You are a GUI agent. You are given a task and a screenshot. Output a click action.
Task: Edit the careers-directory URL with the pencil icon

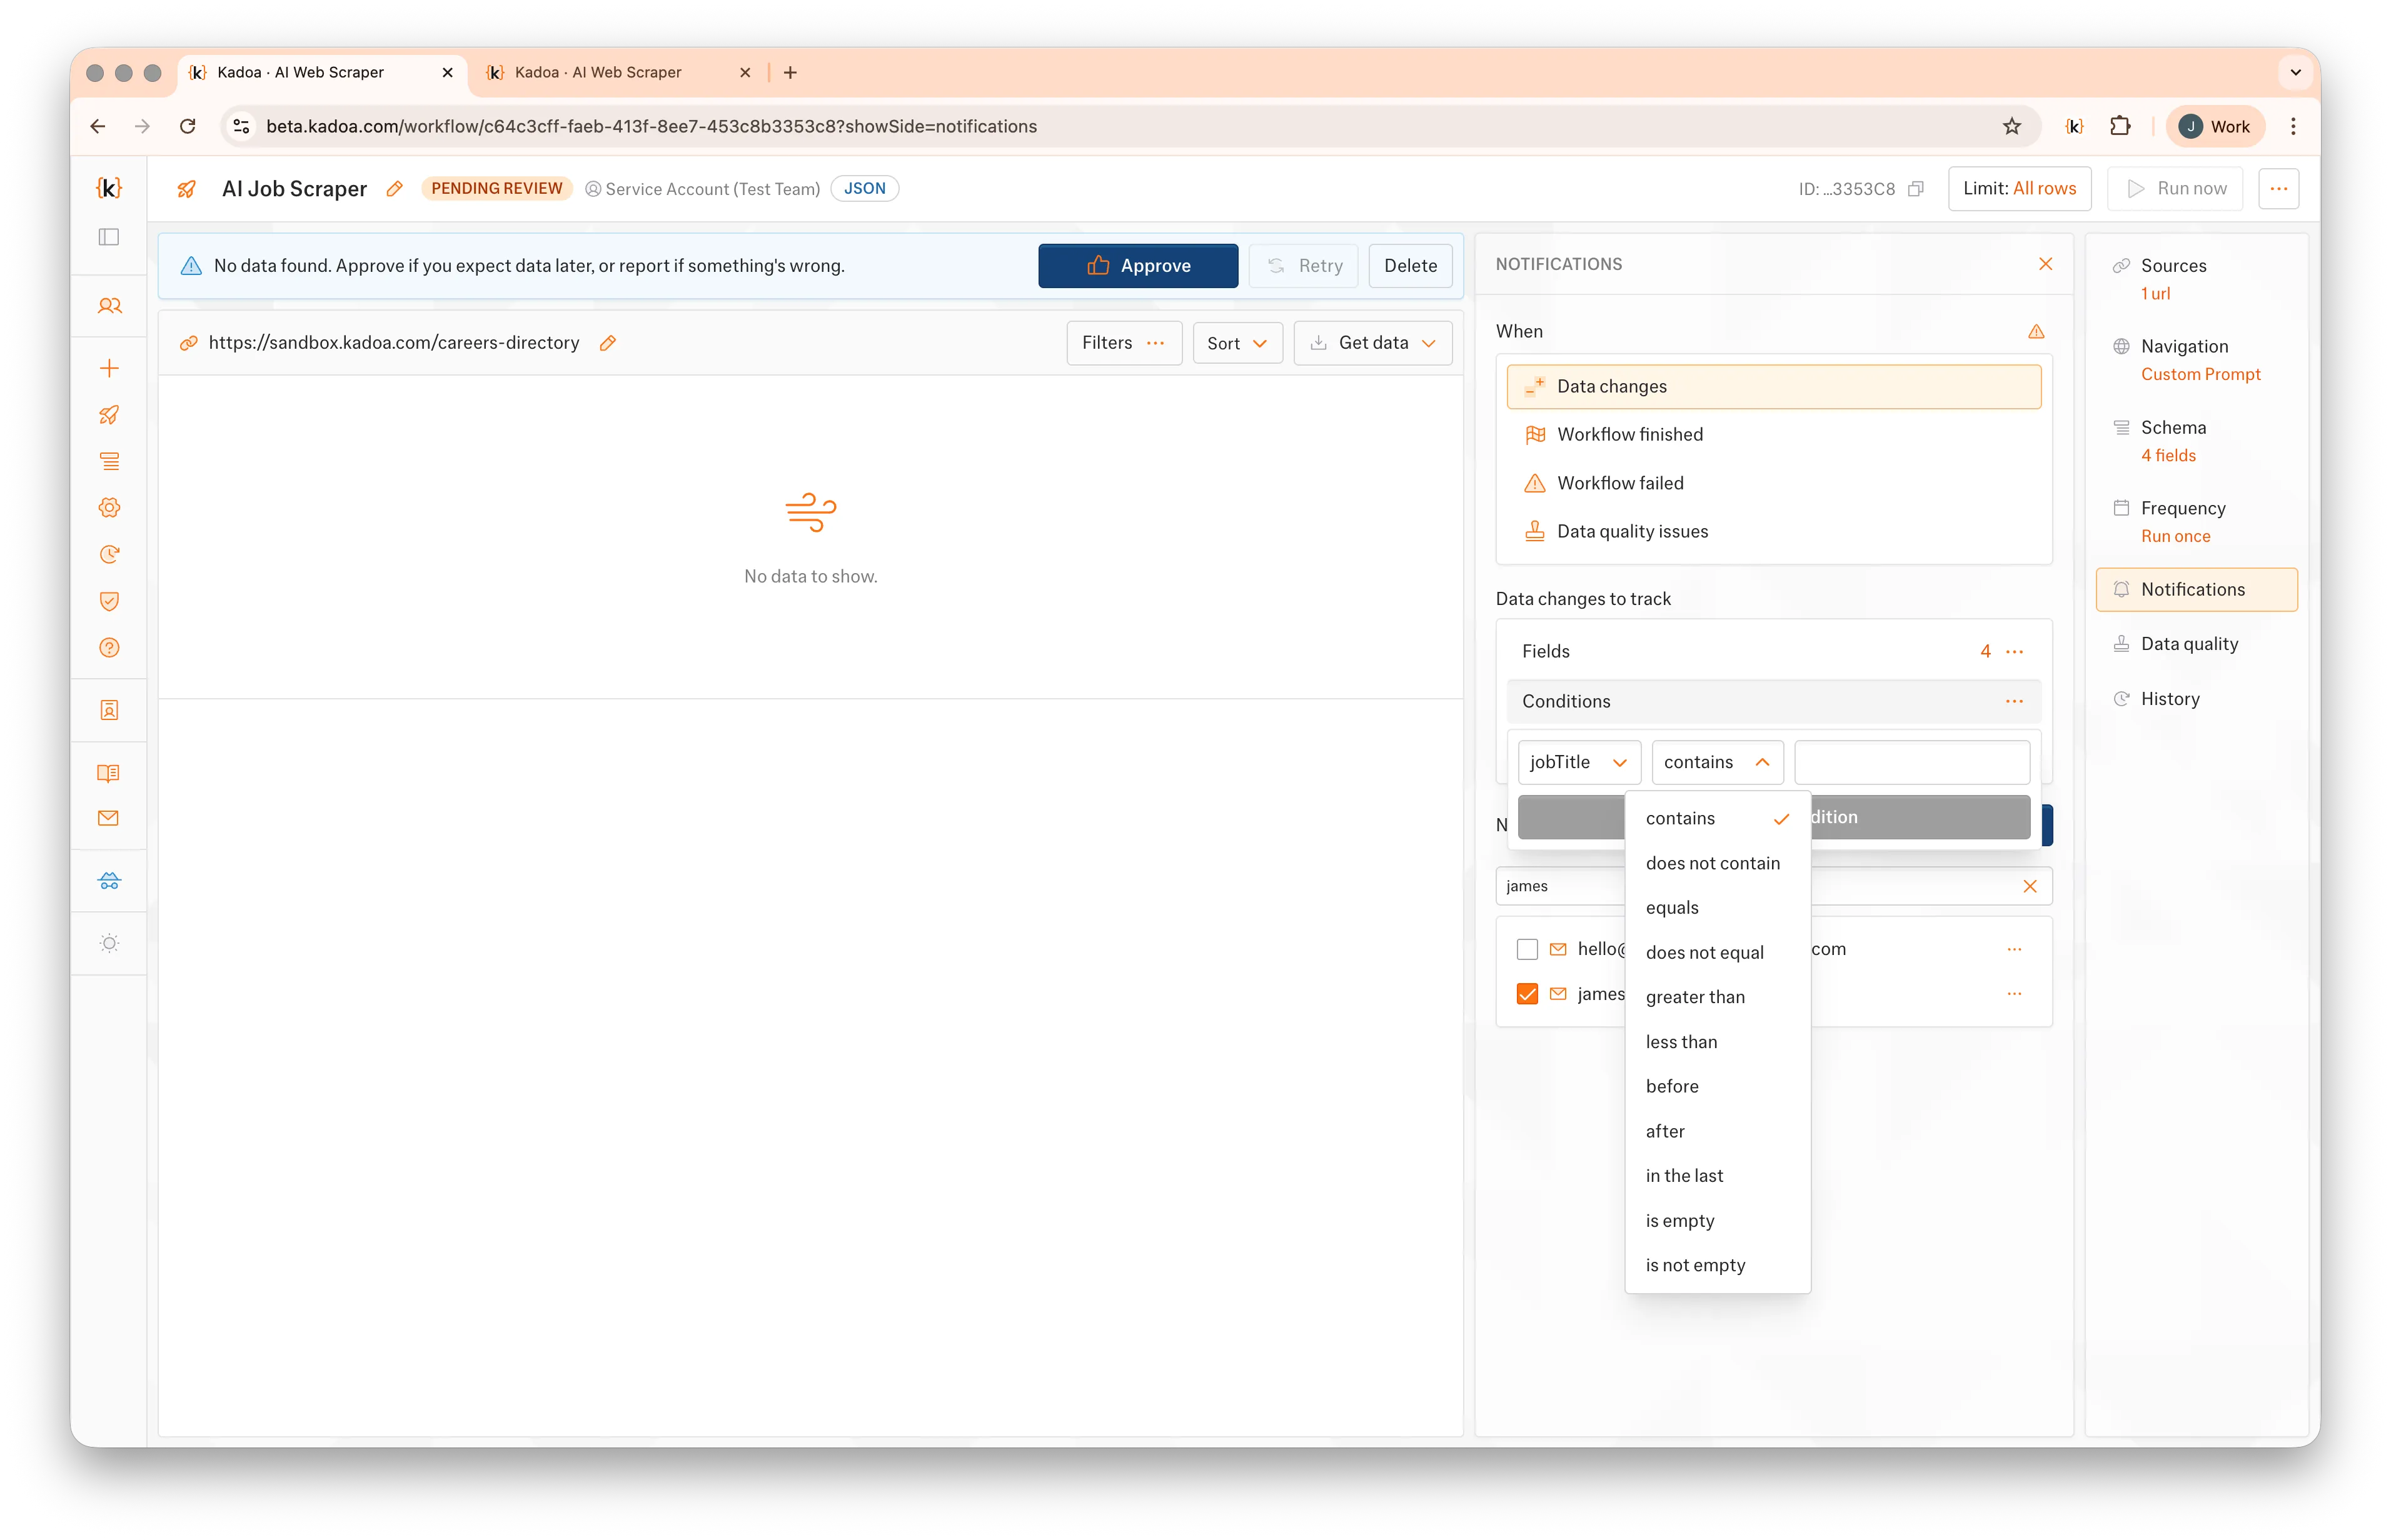coord(607,343)
